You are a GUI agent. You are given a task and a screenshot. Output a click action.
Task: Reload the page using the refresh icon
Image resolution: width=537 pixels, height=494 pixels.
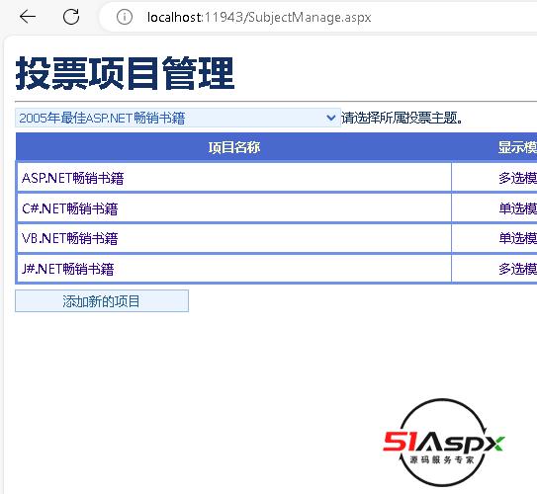71,17
